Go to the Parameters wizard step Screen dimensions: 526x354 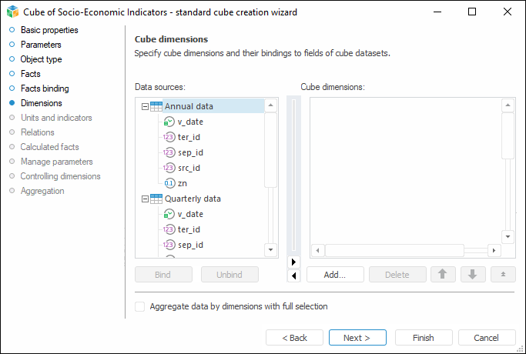pyautogui.click(x=41, y=45)
